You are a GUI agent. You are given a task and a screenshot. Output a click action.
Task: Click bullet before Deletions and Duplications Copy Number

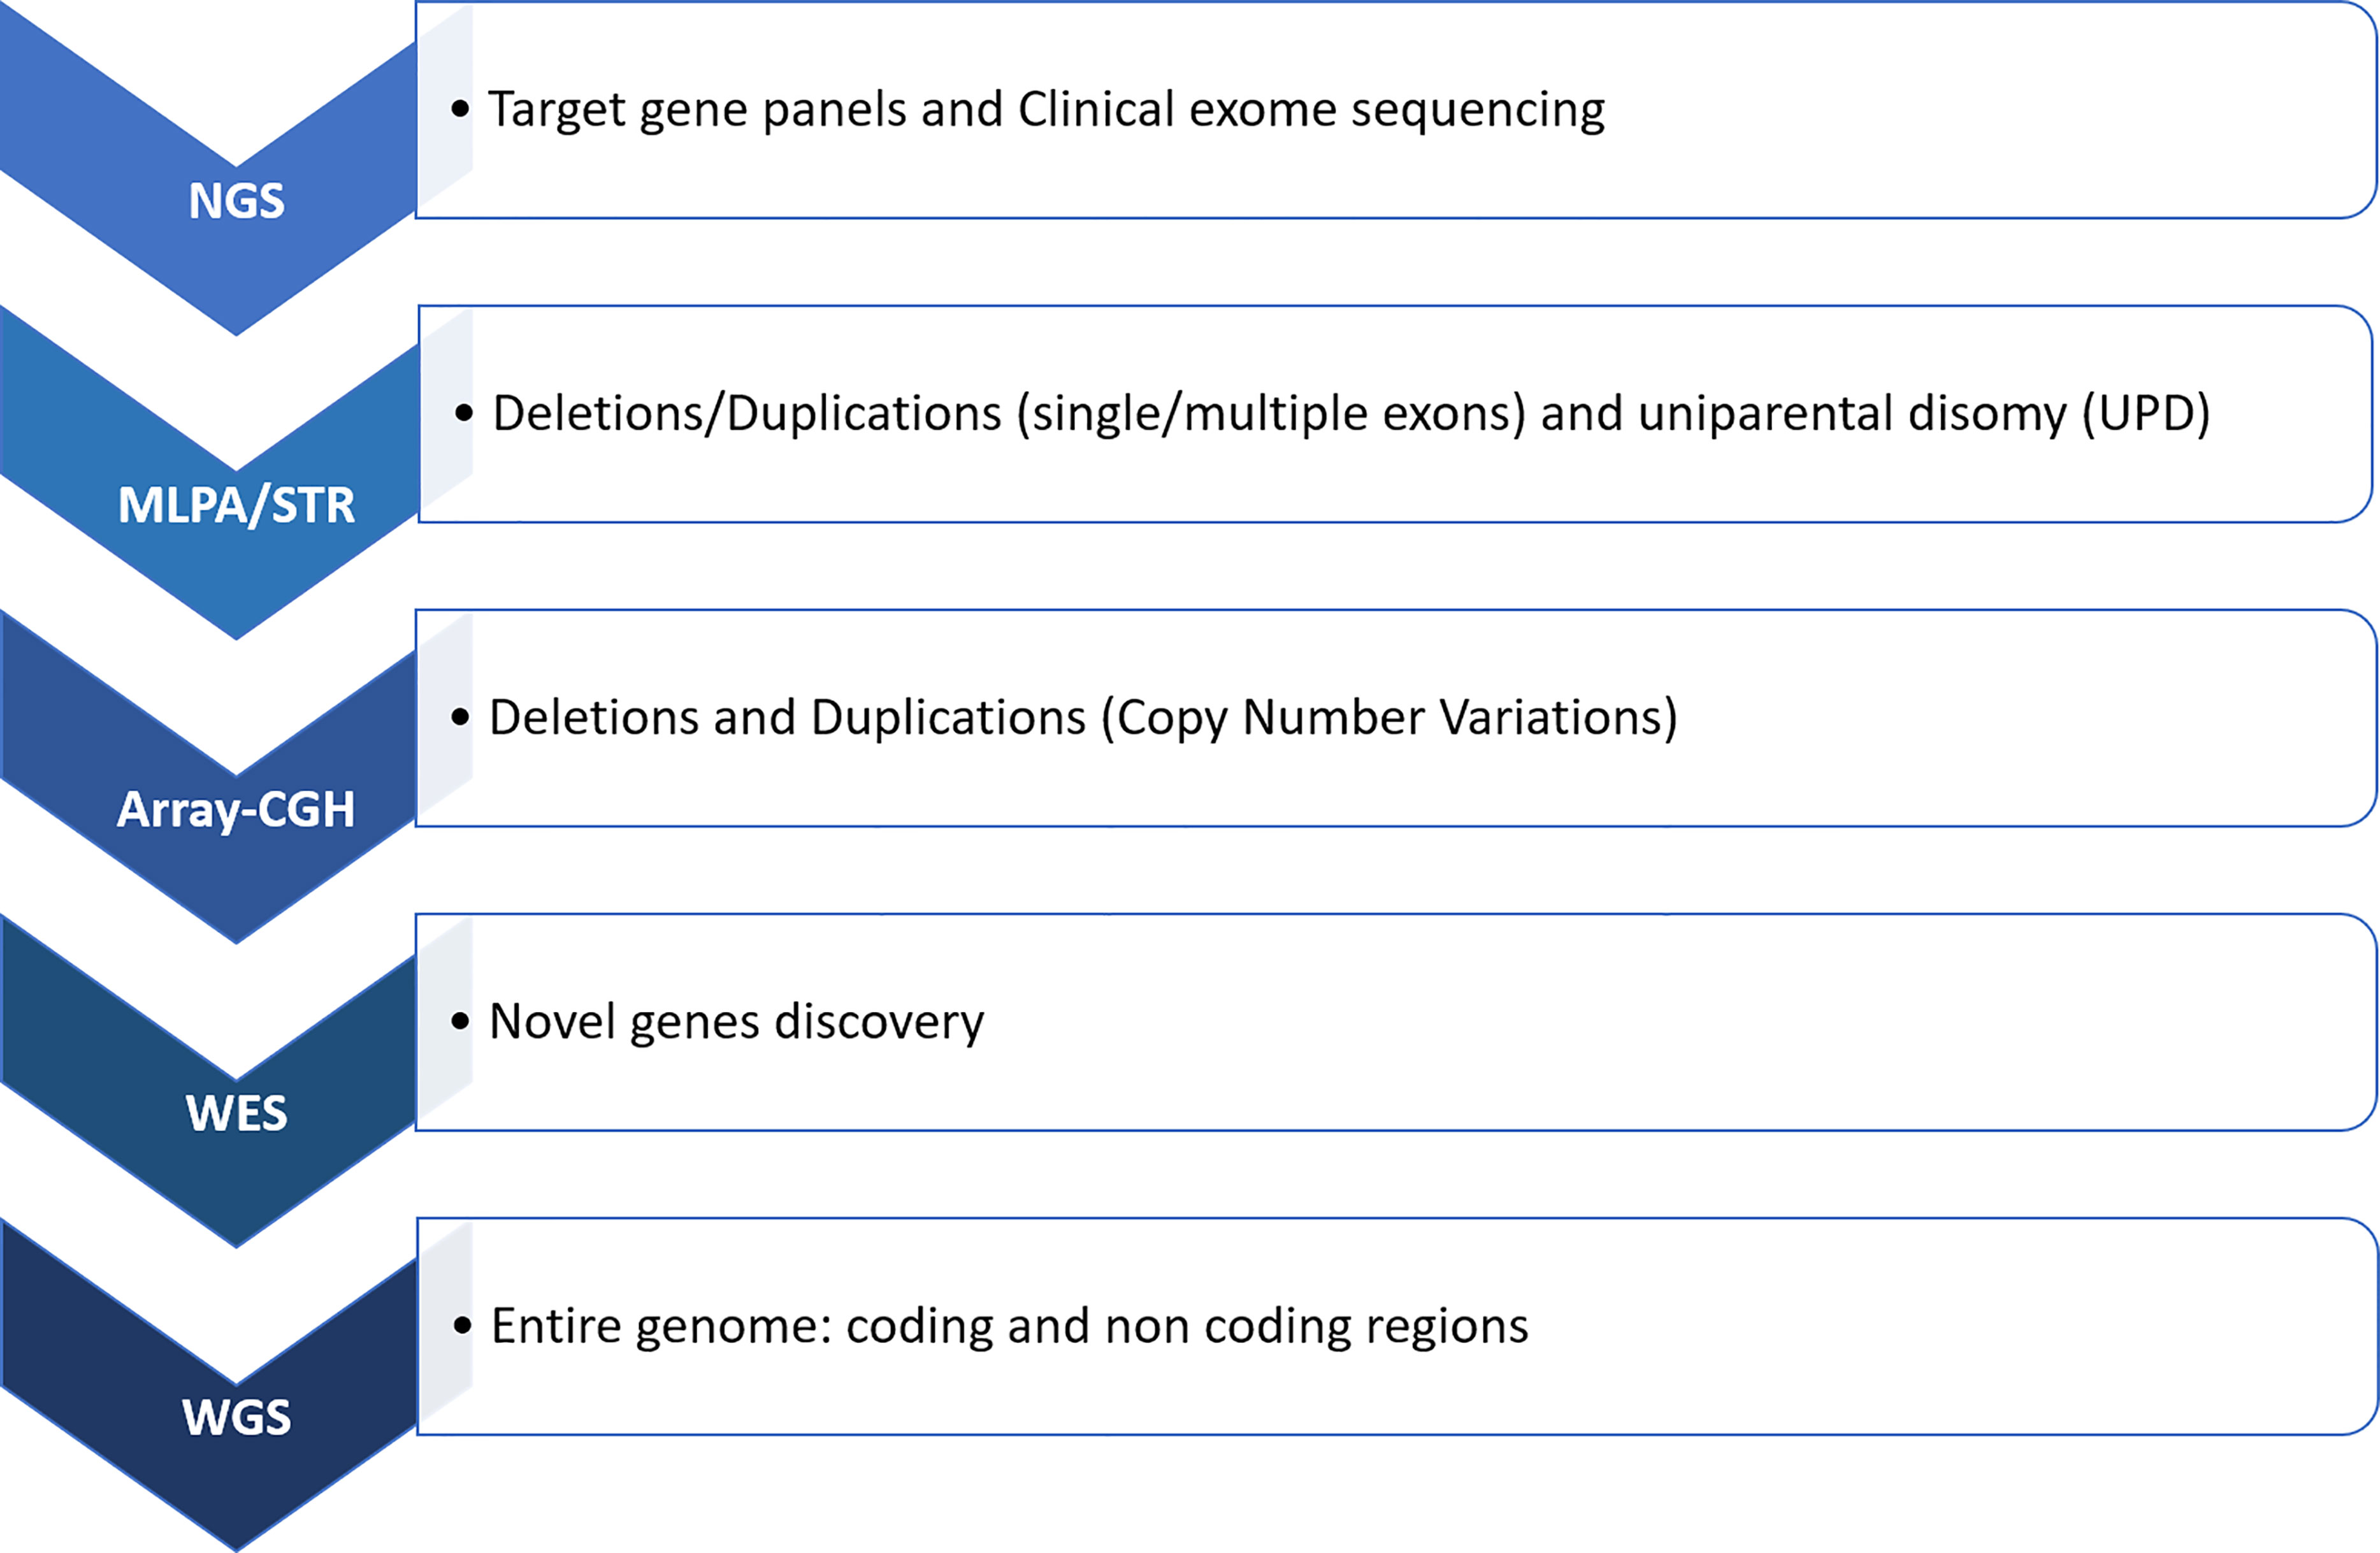tap(460, 717)
